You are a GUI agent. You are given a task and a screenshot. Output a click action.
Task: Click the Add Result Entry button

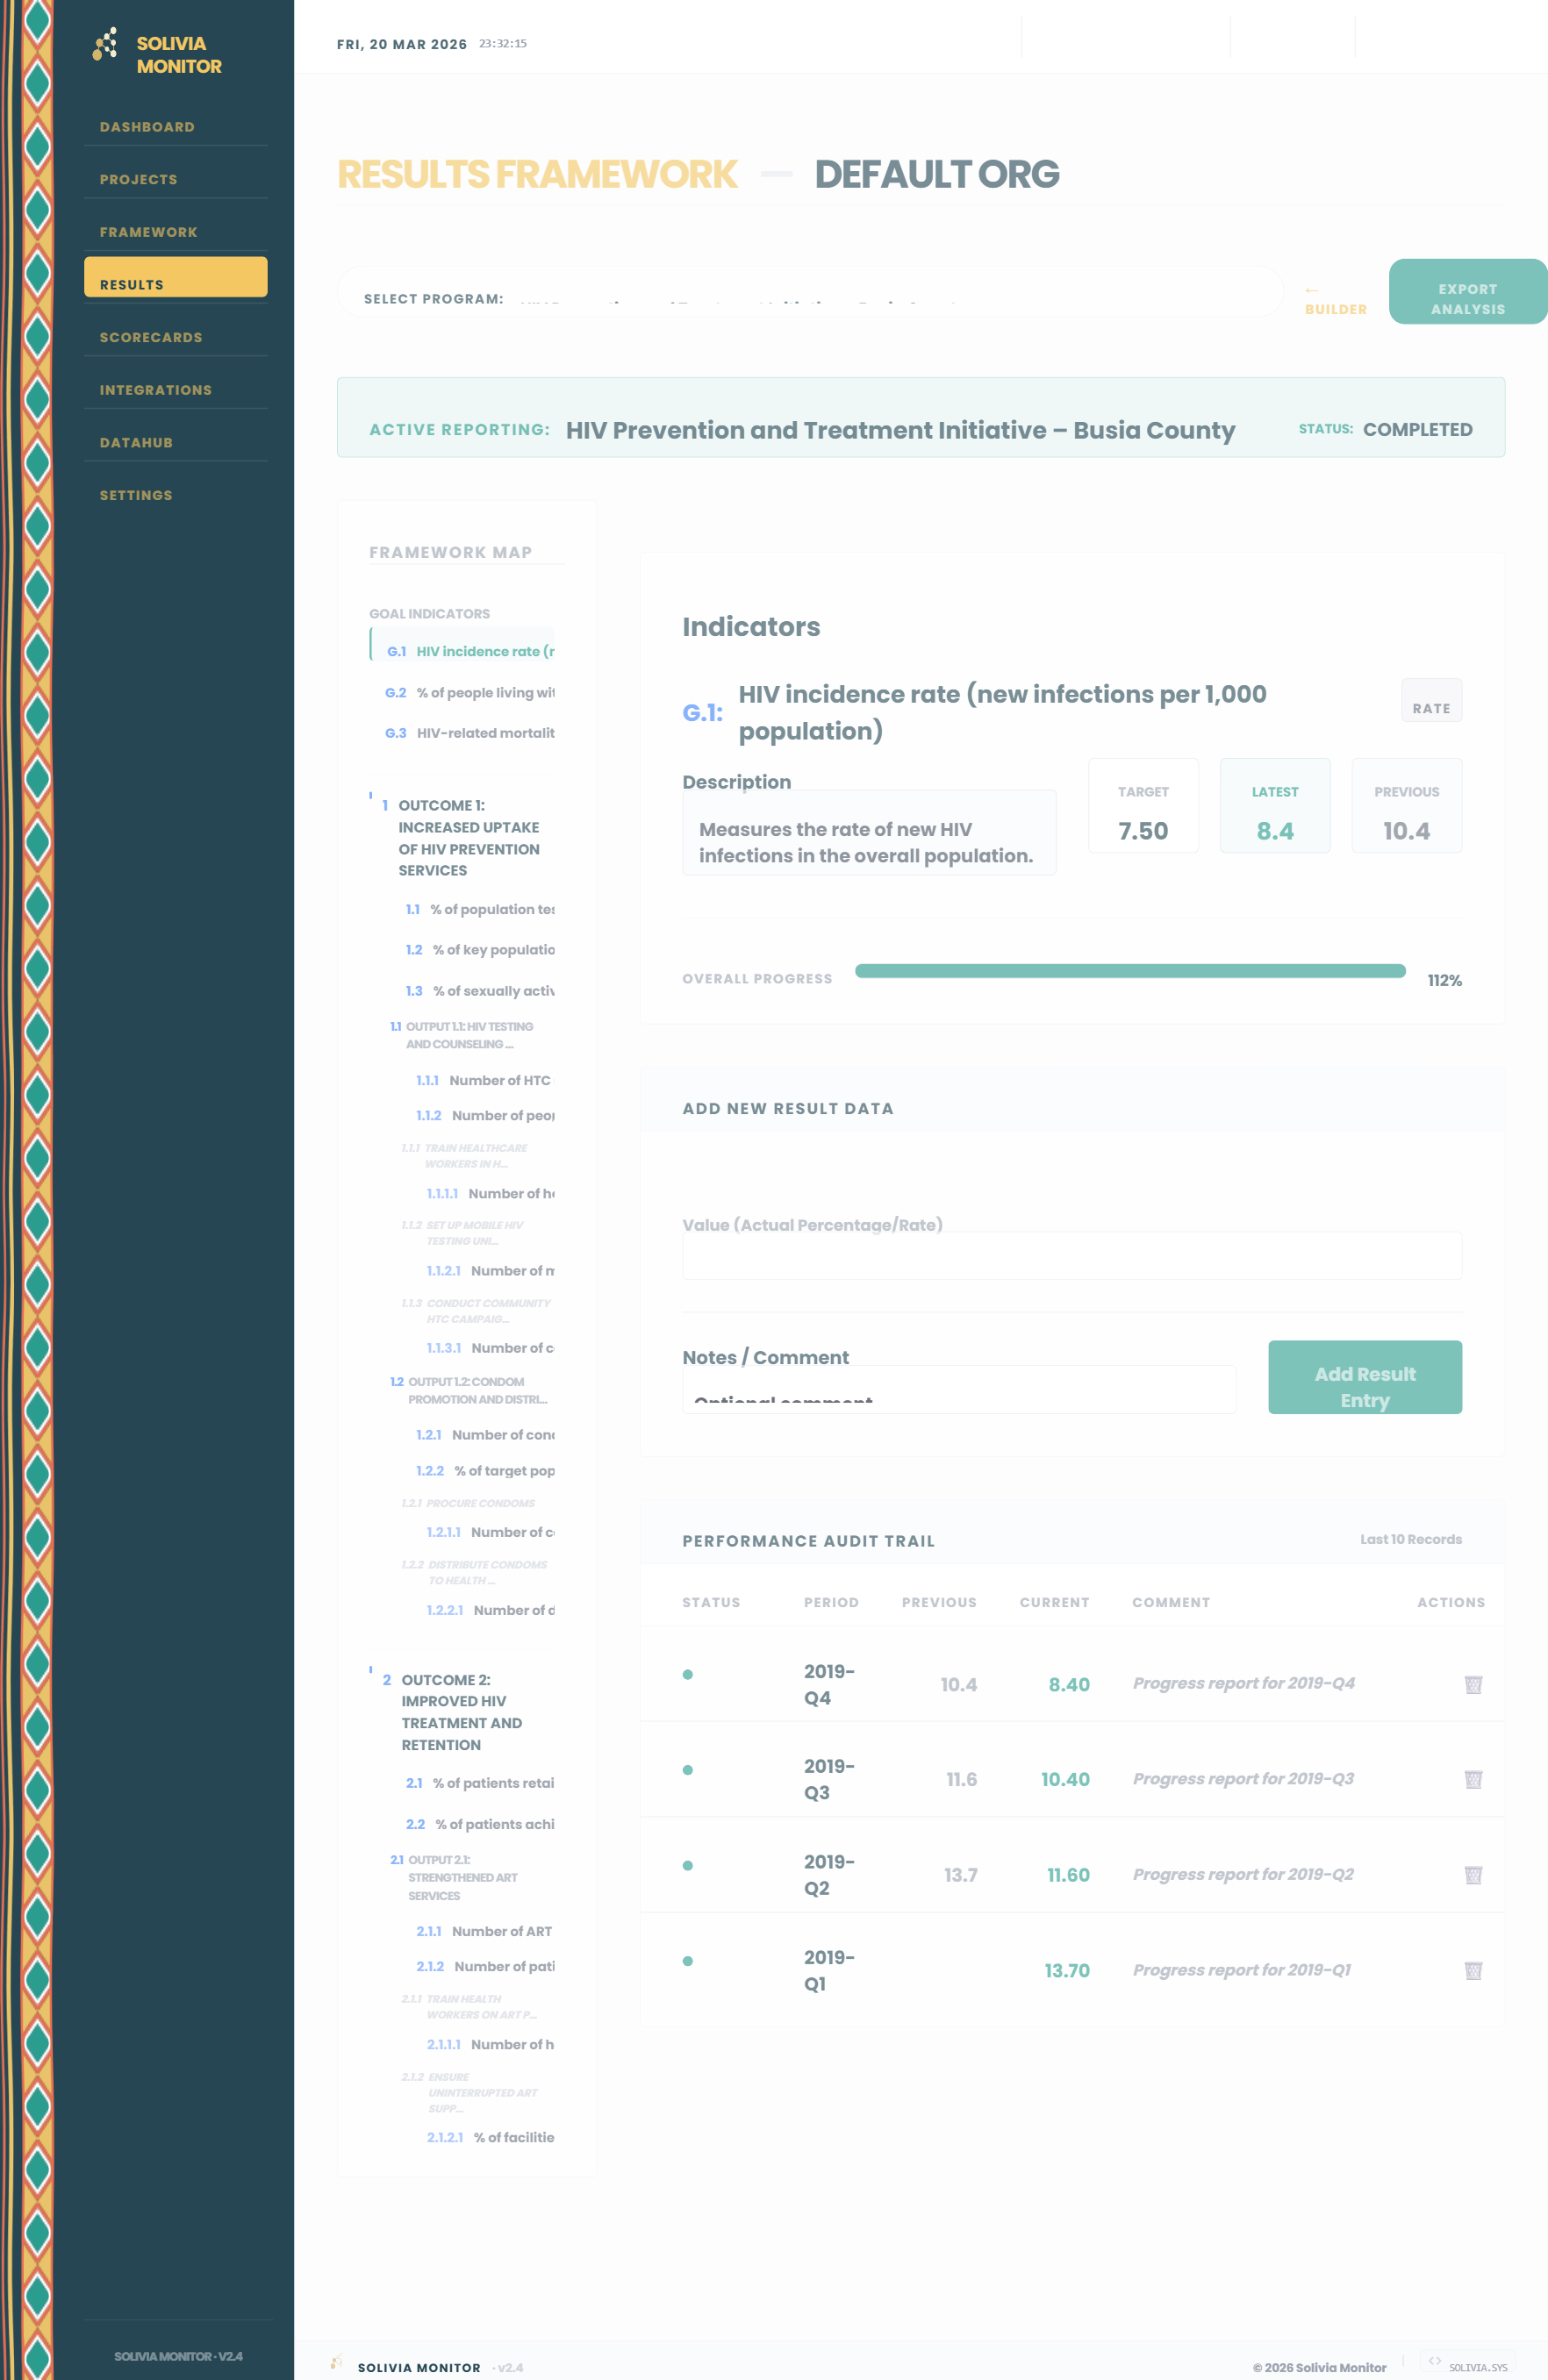(x=1365, y=1378)
